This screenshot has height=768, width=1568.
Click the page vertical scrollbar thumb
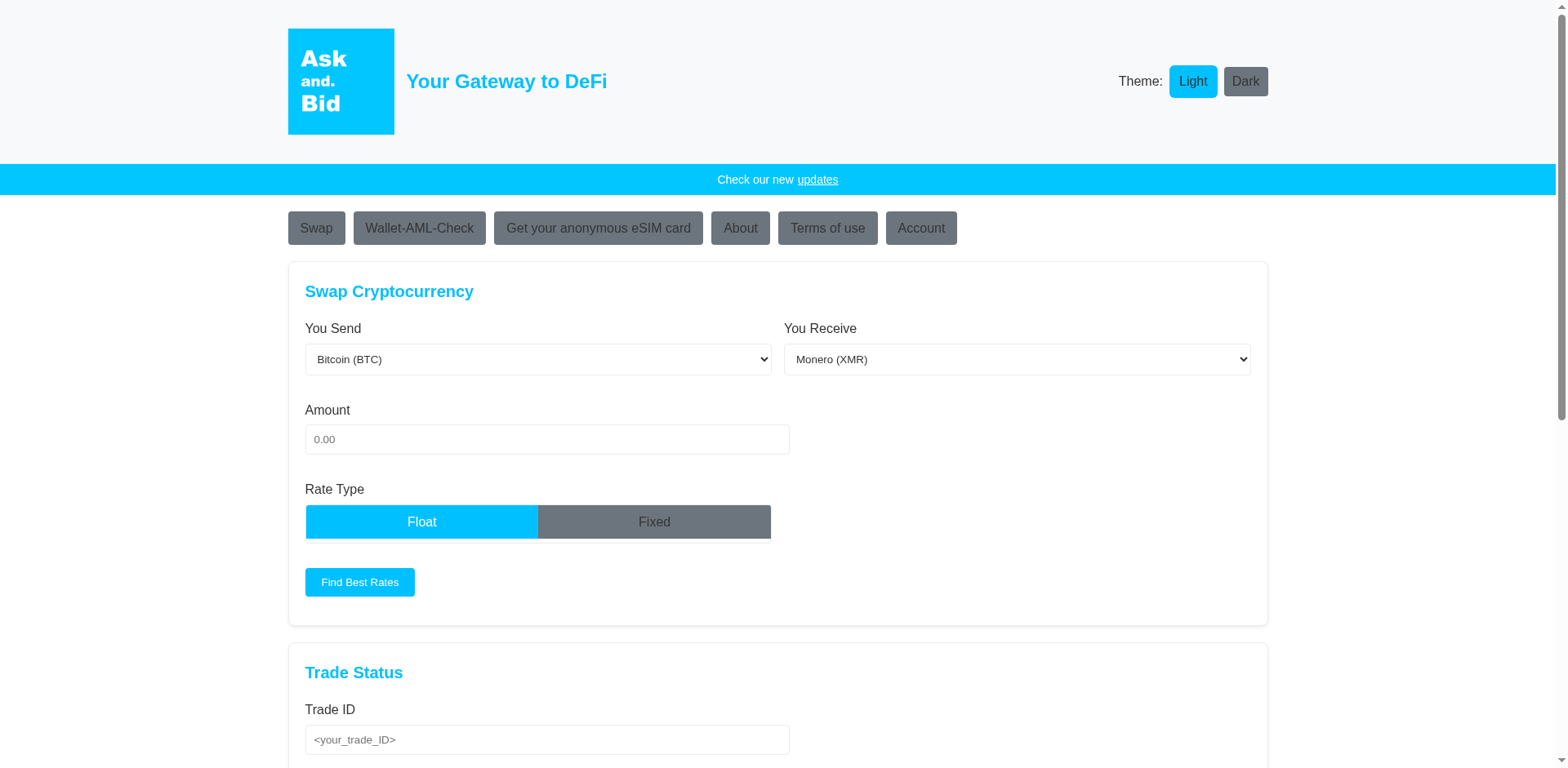click(1561, 216)
